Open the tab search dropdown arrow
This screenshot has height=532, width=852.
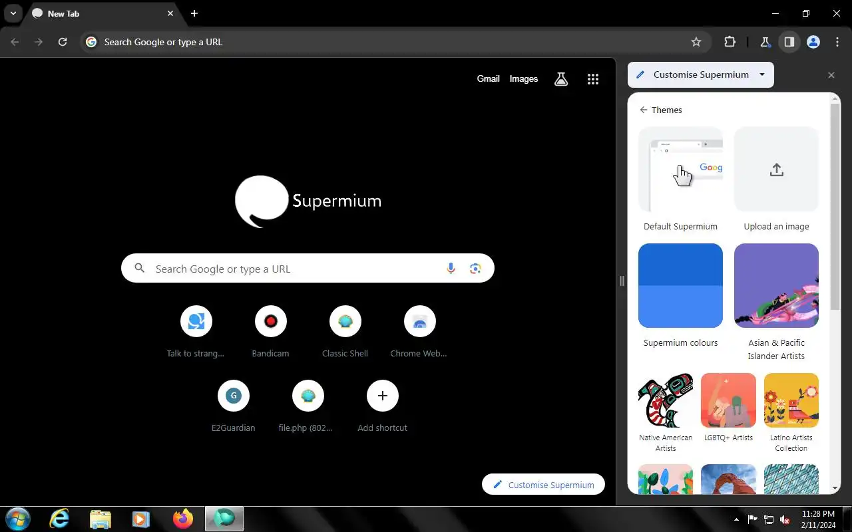pos(13,13)
